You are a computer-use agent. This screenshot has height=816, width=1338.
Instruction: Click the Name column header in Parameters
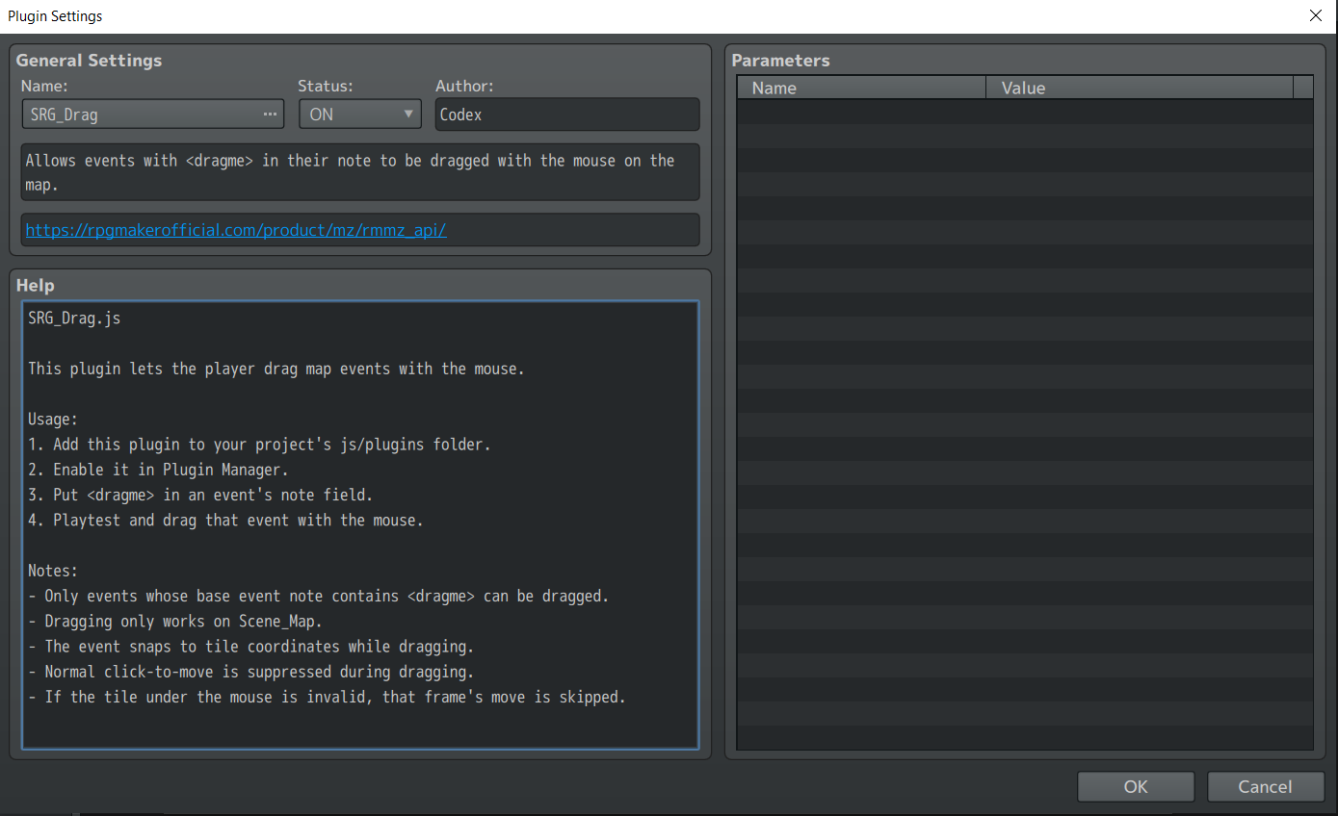tap(862, 88)
